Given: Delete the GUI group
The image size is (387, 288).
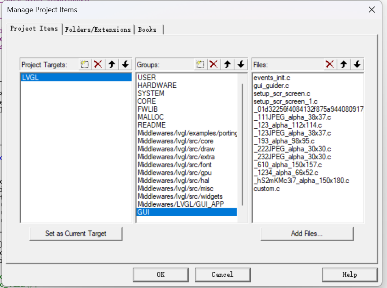Looking at the screenshot, I should (214, 64).
